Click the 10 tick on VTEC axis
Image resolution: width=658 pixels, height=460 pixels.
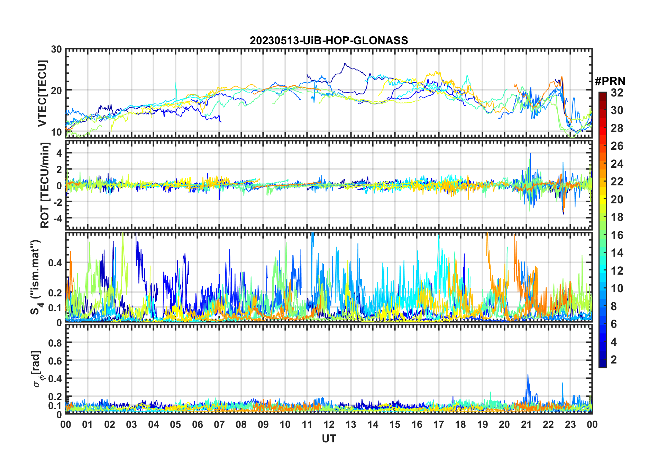[56, 132]
